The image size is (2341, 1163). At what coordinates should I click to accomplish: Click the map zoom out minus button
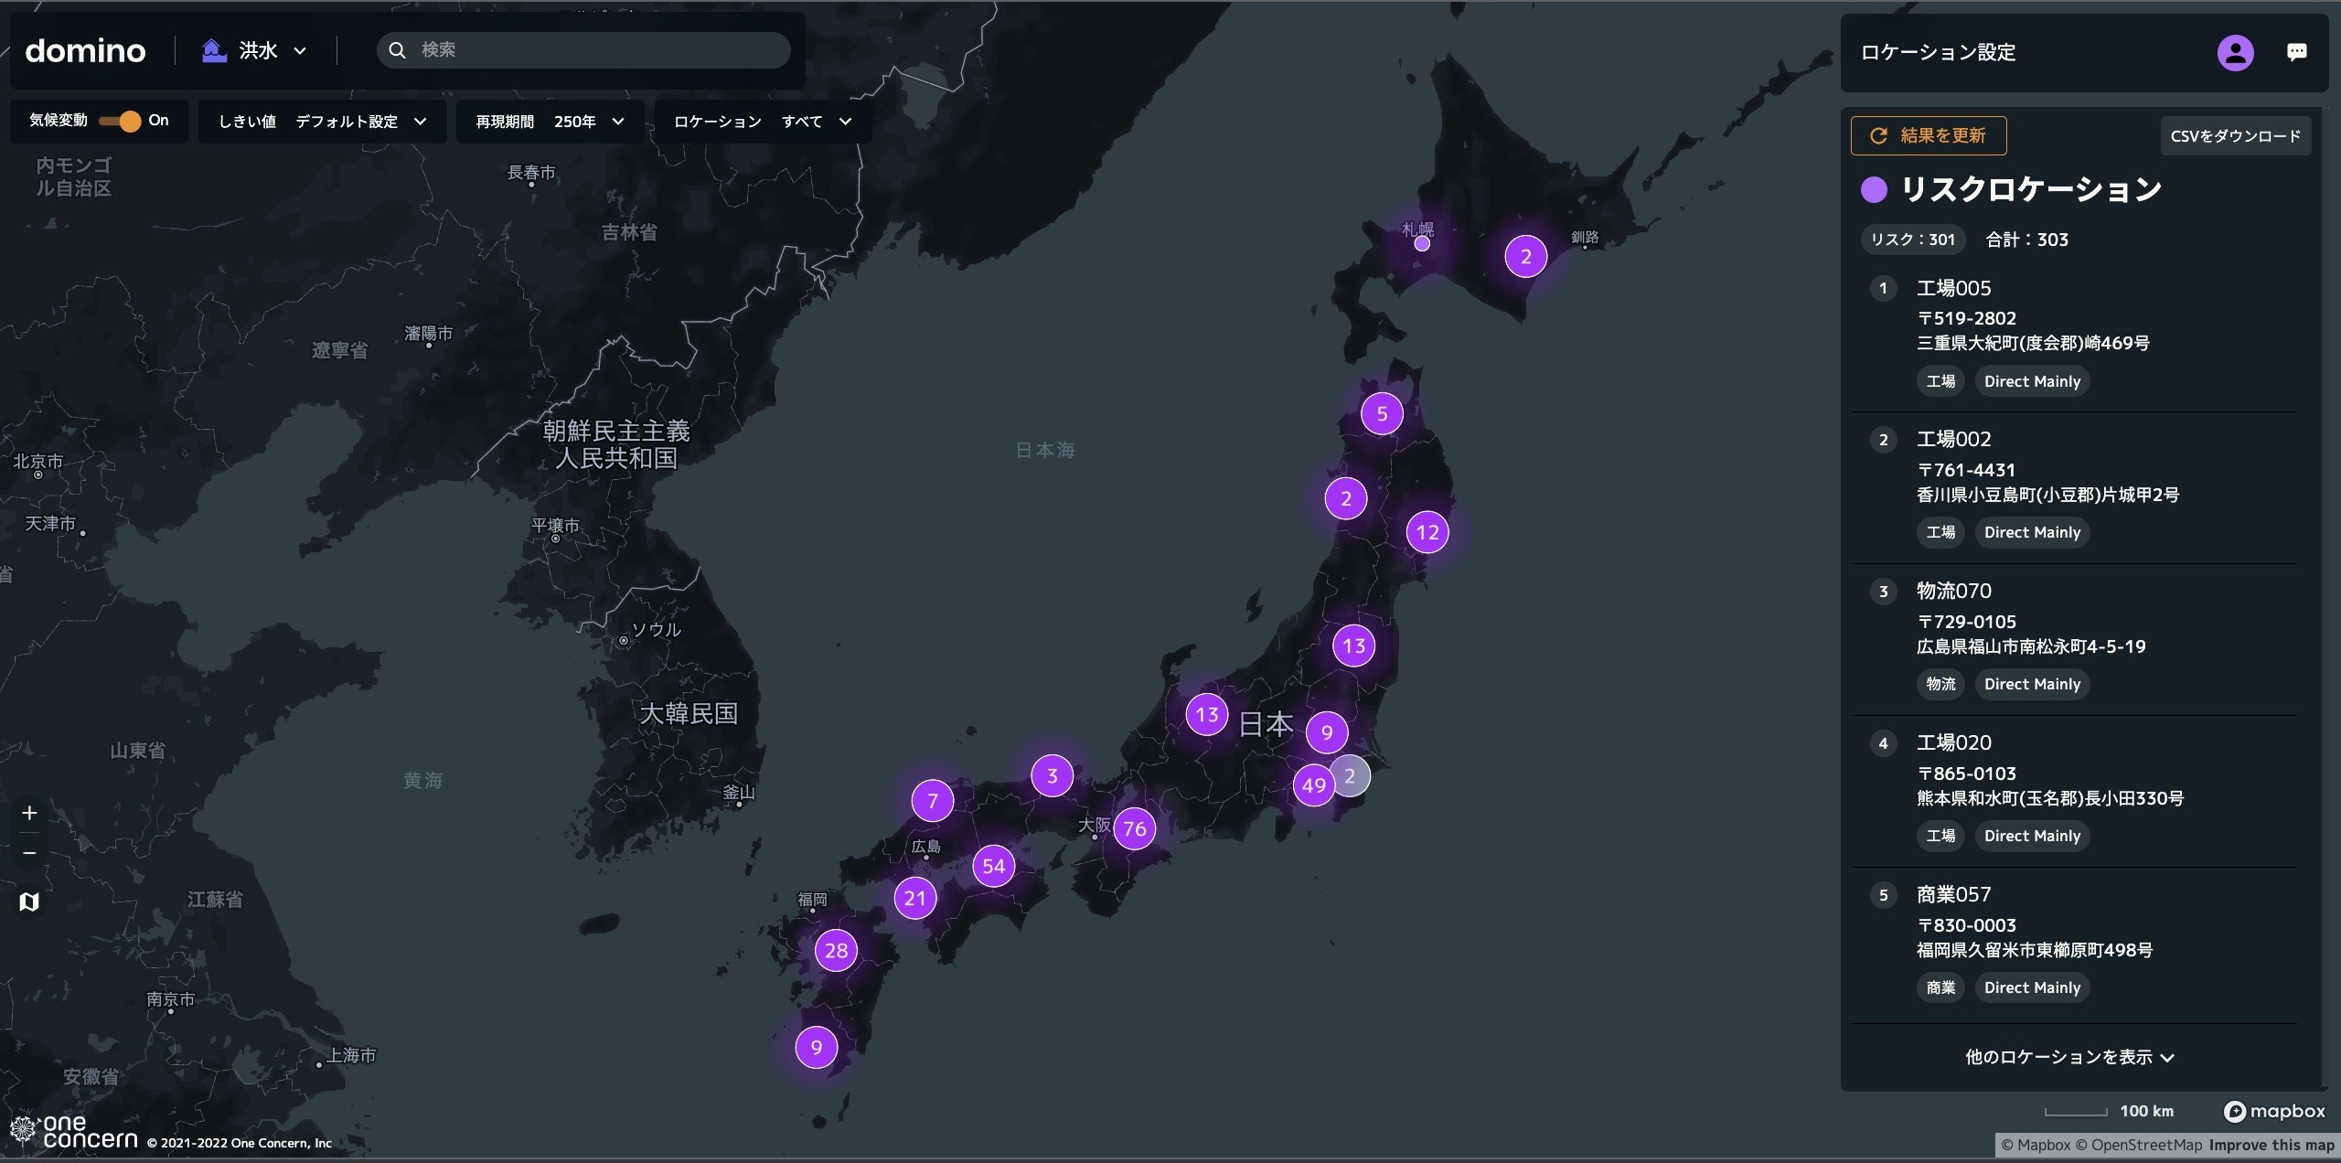pos(29,853)
